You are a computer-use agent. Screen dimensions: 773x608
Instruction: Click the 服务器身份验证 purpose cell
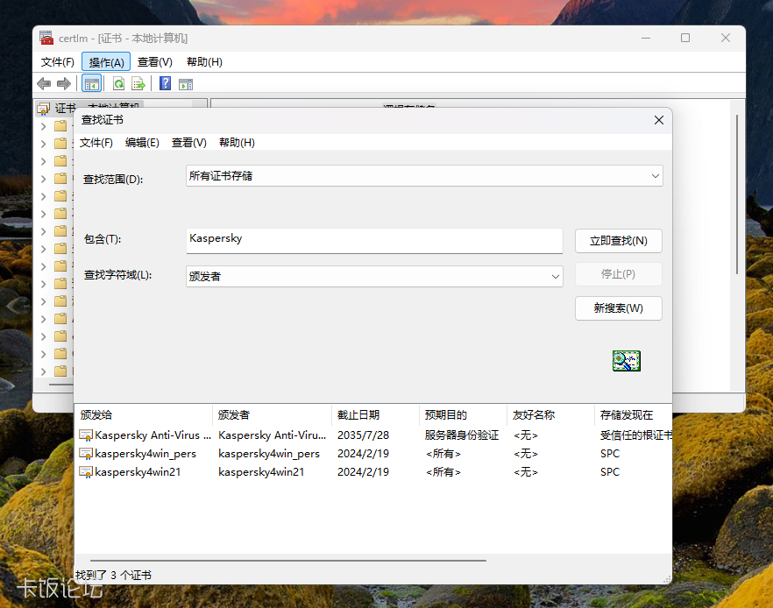pyautogui.click(x=462, y=435)
